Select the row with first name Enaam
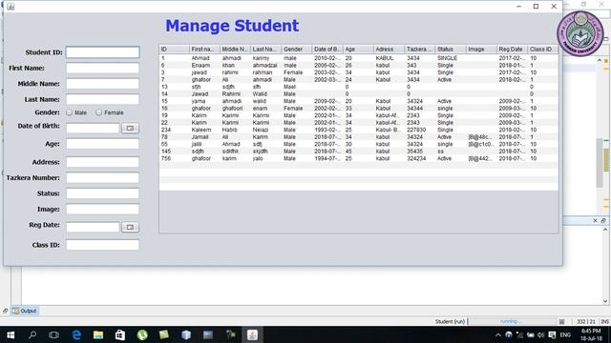 pos(359,66)
